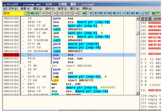Click the Execute till return icon
This screenshot has height=112, width=168.
coord(76,13)
